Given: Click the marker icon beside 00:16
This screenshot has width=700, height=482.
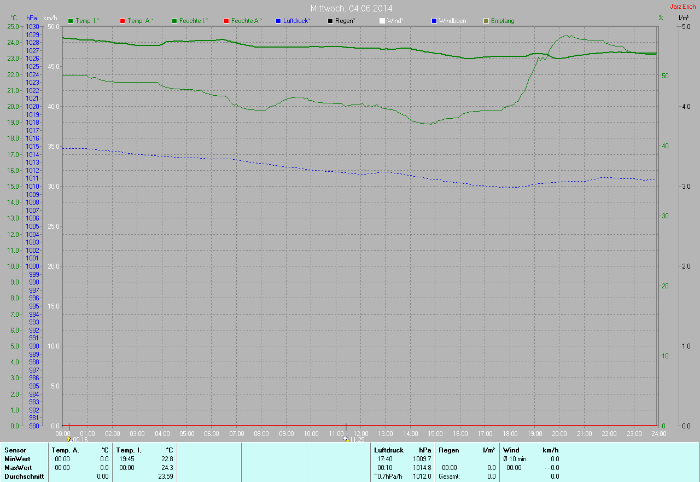Looking at the screenshot, I should (x=69, y=439).
